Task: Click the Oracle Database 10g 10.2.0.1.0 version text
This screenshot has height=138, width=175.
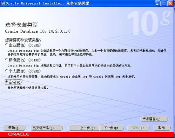Action: click(38, 31)
